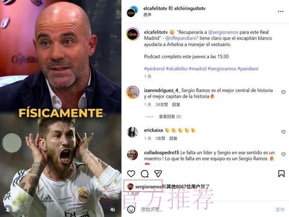Viewport: 289px width, 217px height.
Task: Open @riflepandiani7 mention link
Action: pyautogui.click(x=182, y=38)
